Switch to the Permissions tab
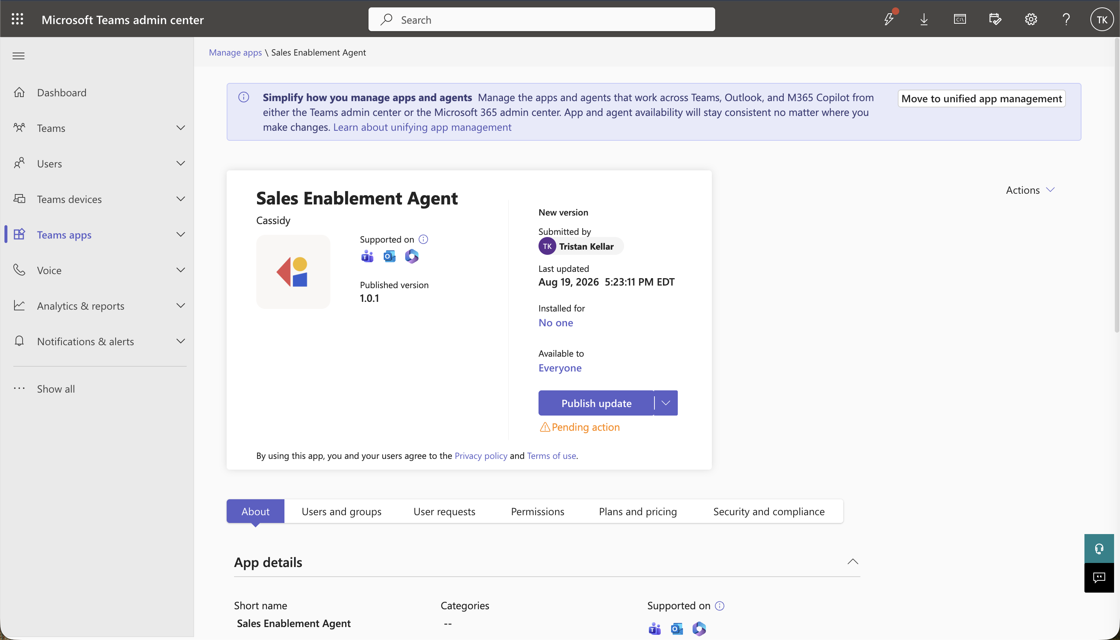Screen dimensions: 1120x640 coord(537,511)
